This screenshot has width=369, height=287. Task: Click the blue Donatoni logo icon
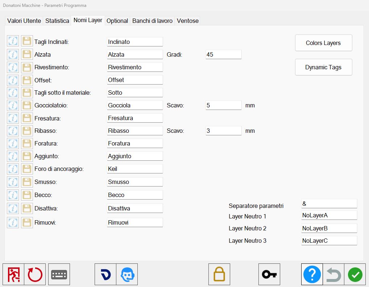tap(105, 274)
